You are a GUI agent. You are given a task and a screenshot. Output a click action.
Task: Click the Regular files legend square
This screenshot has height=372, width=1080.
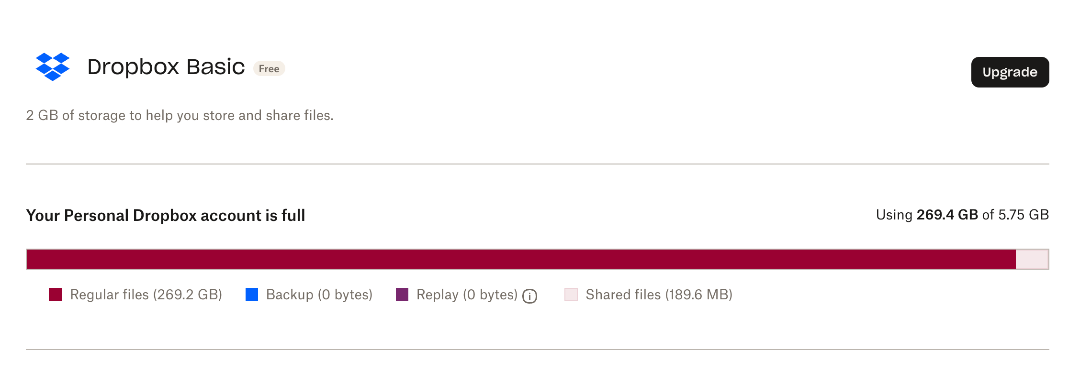click(x=55, y=294)
